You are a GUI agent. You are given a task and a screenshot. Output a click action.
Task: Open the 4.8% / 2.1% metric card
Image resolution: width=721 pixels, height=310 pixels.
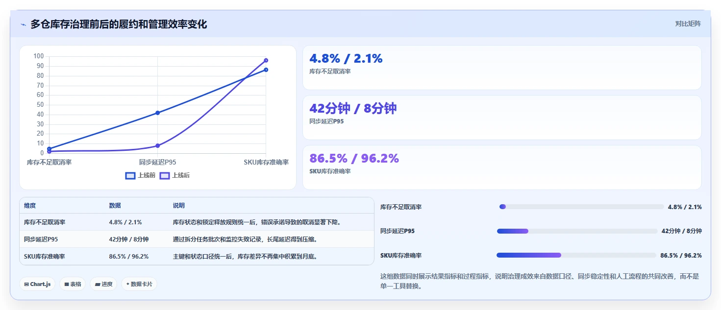(502, 68)
